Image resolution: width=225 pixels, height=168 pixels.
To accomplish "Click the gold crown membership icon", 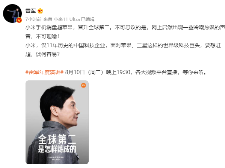I will (40, 11).
